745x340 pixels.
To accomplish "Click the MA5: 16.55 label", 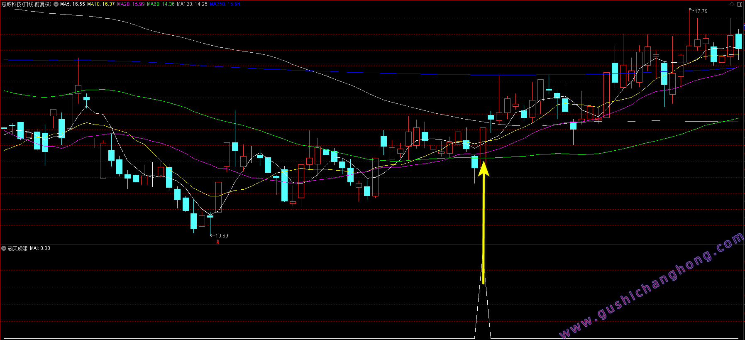I will coord(73,4).
